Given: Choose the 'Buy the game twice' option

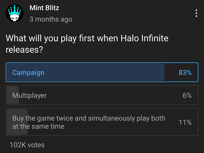Looking at the screenshot, I should click(x=102, y=122).
